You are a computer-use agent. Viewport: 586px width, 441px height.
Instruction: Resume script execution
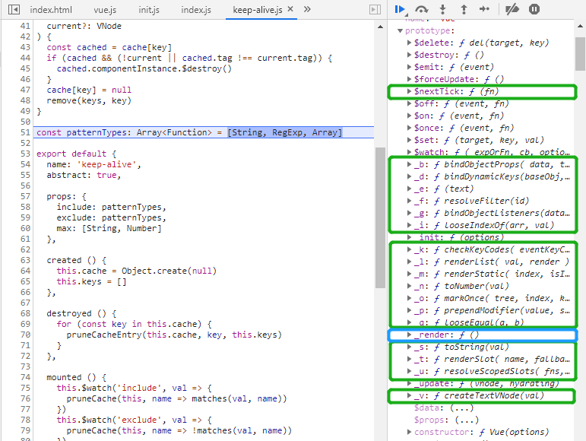[x=401, y=9]
